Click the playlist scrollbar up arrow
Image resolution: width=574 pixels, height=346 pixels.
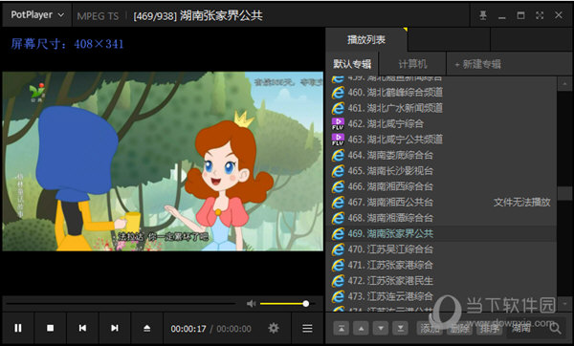pos(564,84)
